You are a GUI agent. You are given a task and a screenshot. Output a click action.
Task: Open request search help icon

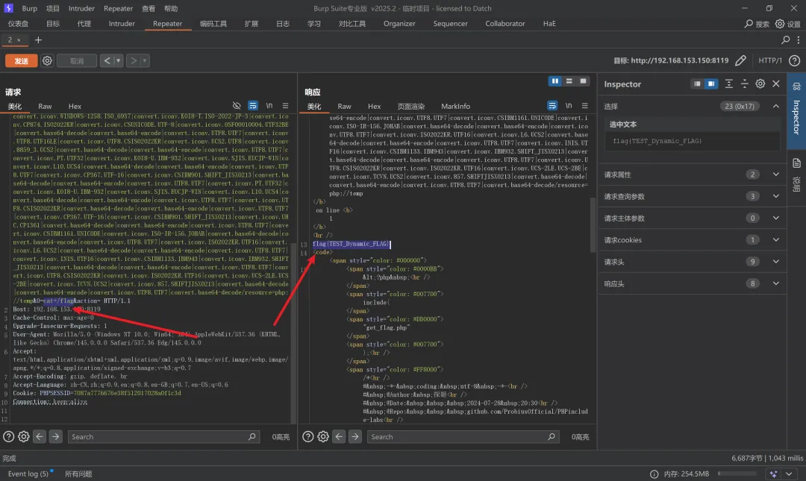coord(9,437)
